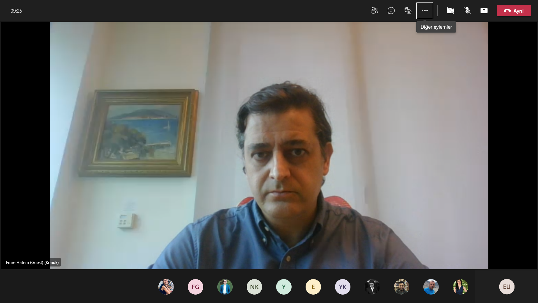This screenshot has width=538, height=303.
Task: Leave the meeting with Ayrıl button
Action: click(x=514, y=11)
